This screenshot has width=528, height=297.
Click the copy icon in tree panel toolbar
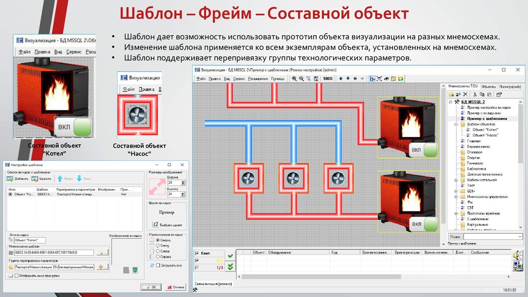click(x=482, y=94)
